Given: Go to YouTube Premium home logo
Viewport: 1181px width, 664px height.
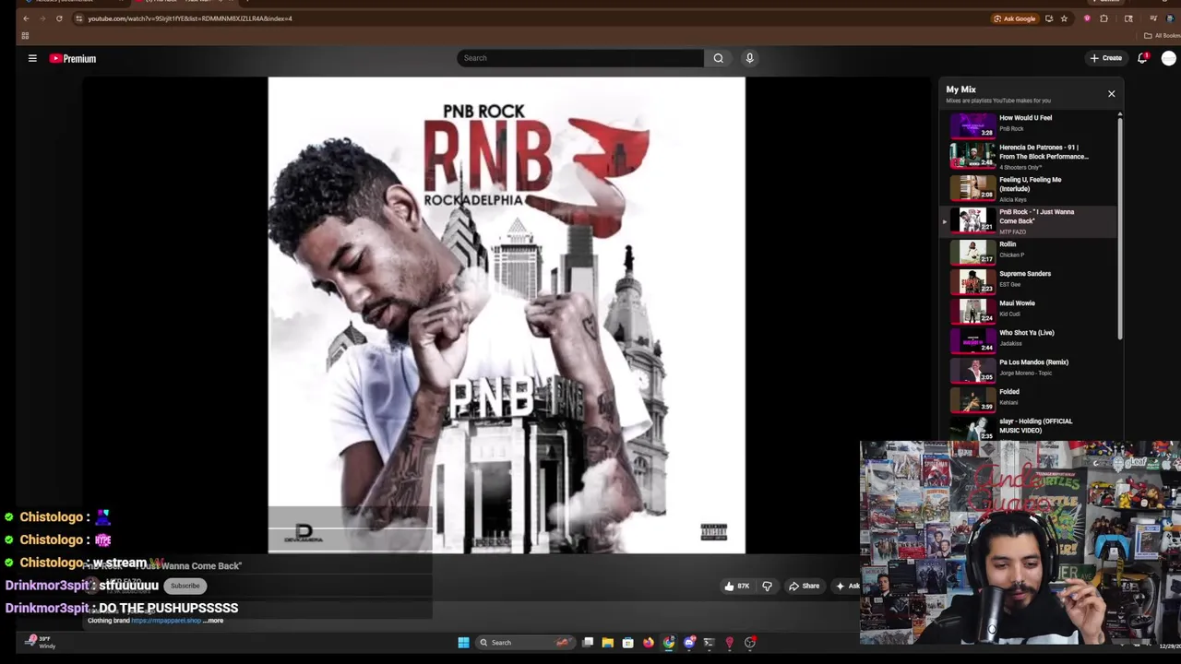Looking at the screenshot, I should pos(73,58).
